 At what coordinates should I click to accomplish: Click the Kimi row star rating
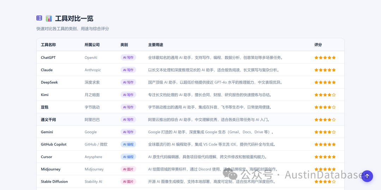click(325, 95)
